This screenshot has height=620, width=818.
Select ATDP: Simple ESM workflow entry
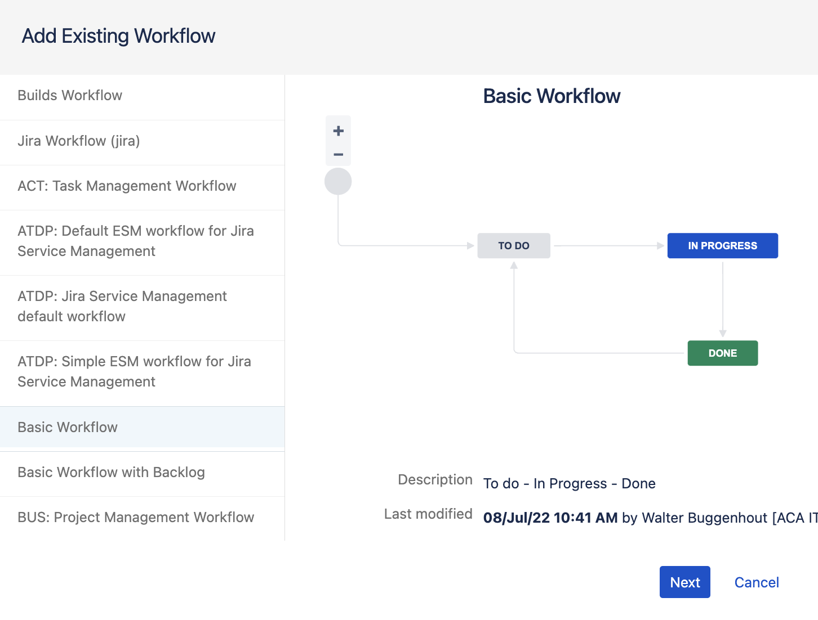pos(134,371)
